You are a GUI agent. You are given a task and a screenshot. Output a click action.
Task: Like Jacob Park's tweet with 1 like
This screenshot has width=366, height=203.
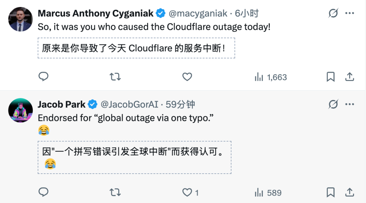pyautogui.click(x=187, y=193)
